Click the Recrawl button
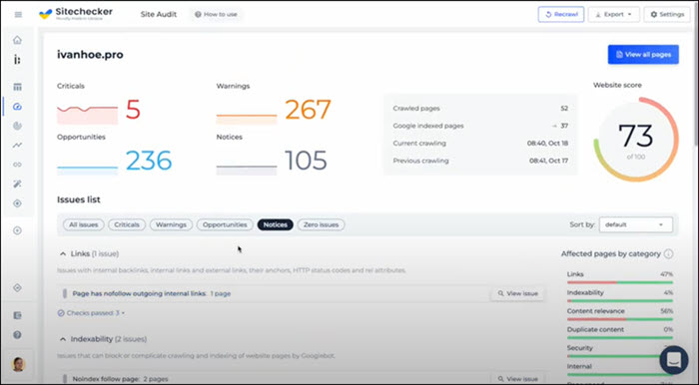The width and height of the screenshot is (699, 385). click(x=561, y=14)
